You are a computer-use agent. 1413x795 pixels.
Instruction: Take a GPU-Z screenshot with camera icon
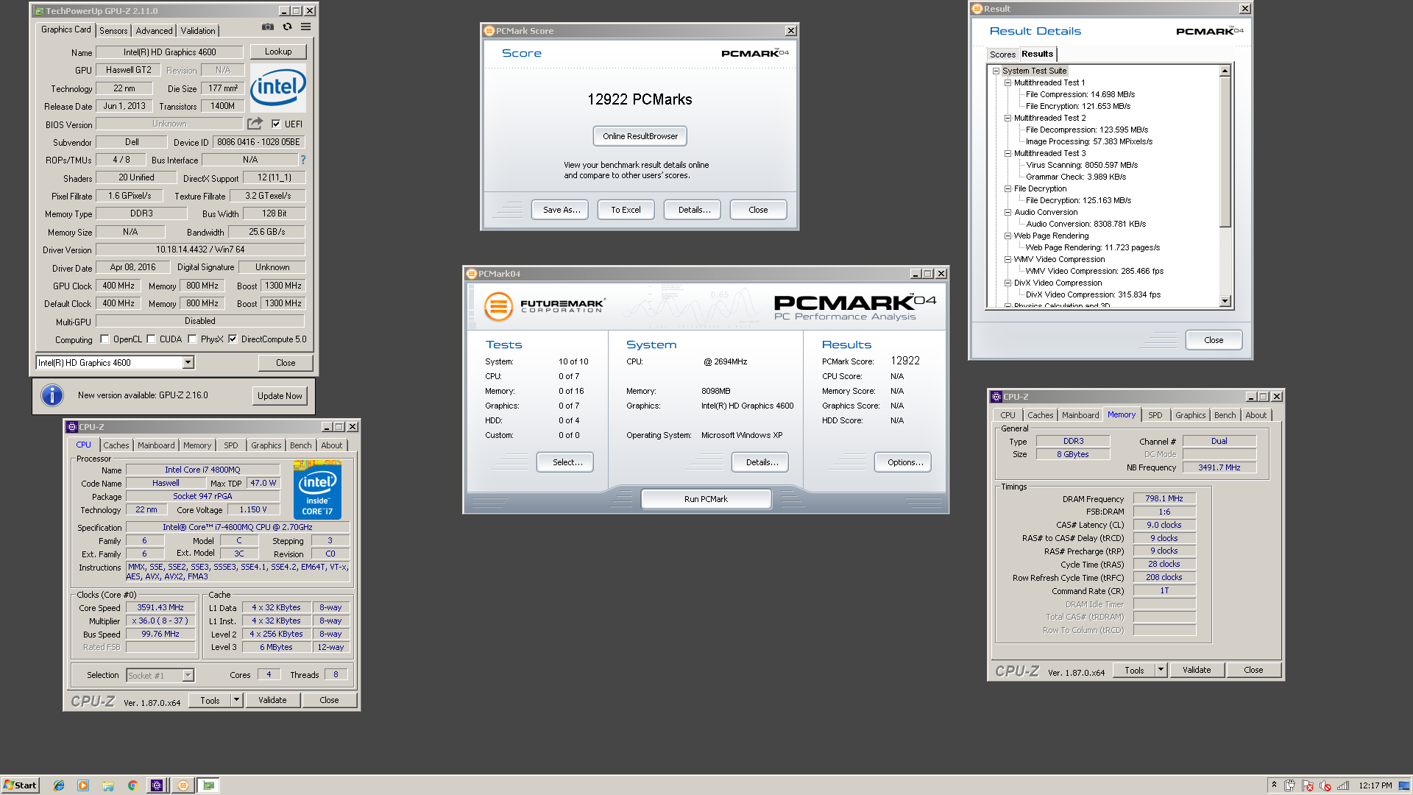click(268, 27)
